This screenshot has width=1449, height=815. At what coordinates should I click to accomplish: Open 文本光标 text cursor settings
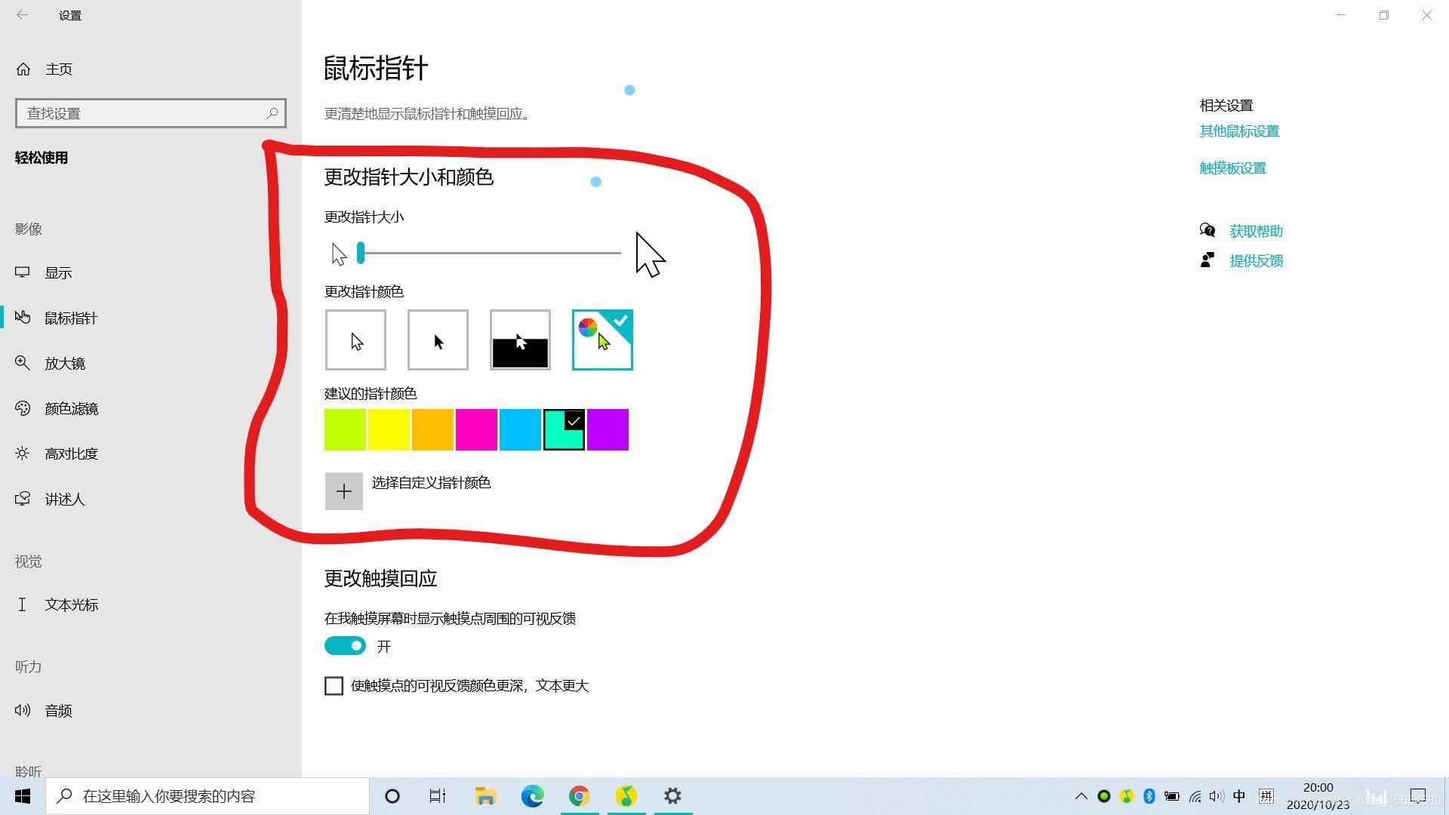pos(57,604)
